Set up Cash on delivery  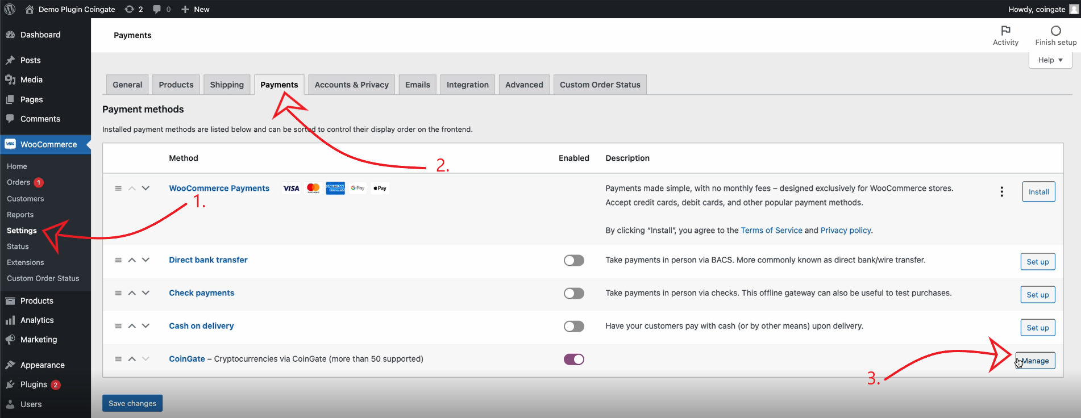click(x=1038, y=328)
